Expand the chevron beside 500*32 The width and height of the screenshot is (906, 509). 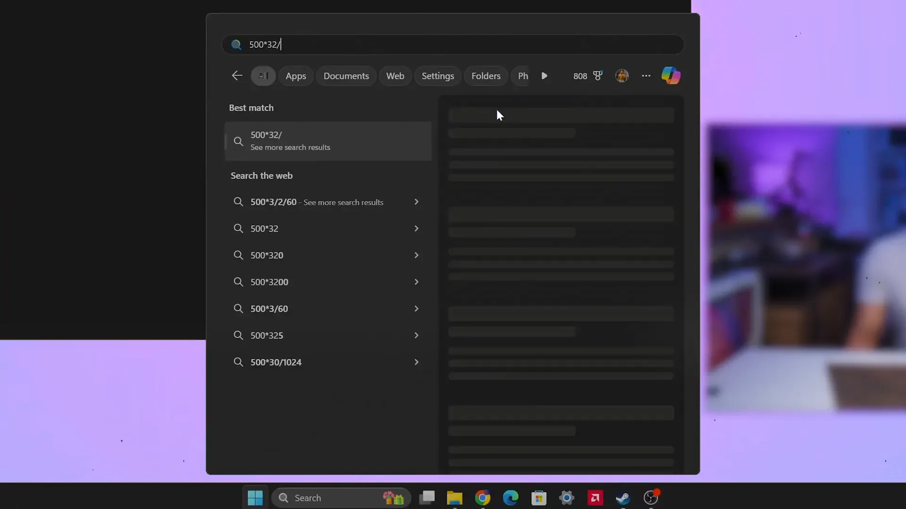tap(416, 229)
